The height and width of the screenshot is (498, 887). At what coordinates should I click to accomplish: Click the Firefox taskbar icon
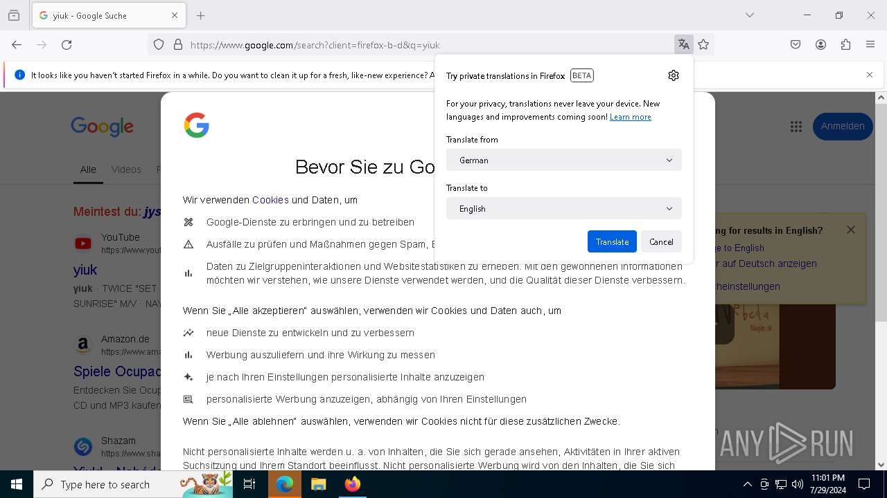click(x=353, y=484)
